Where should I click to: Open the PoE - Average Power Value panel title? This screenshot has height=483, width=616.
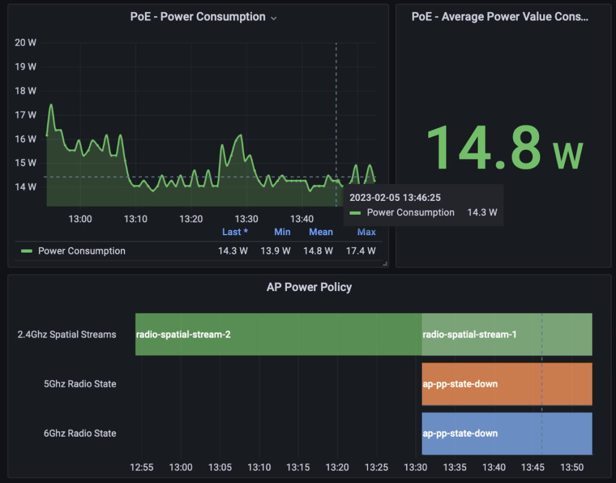499,17
